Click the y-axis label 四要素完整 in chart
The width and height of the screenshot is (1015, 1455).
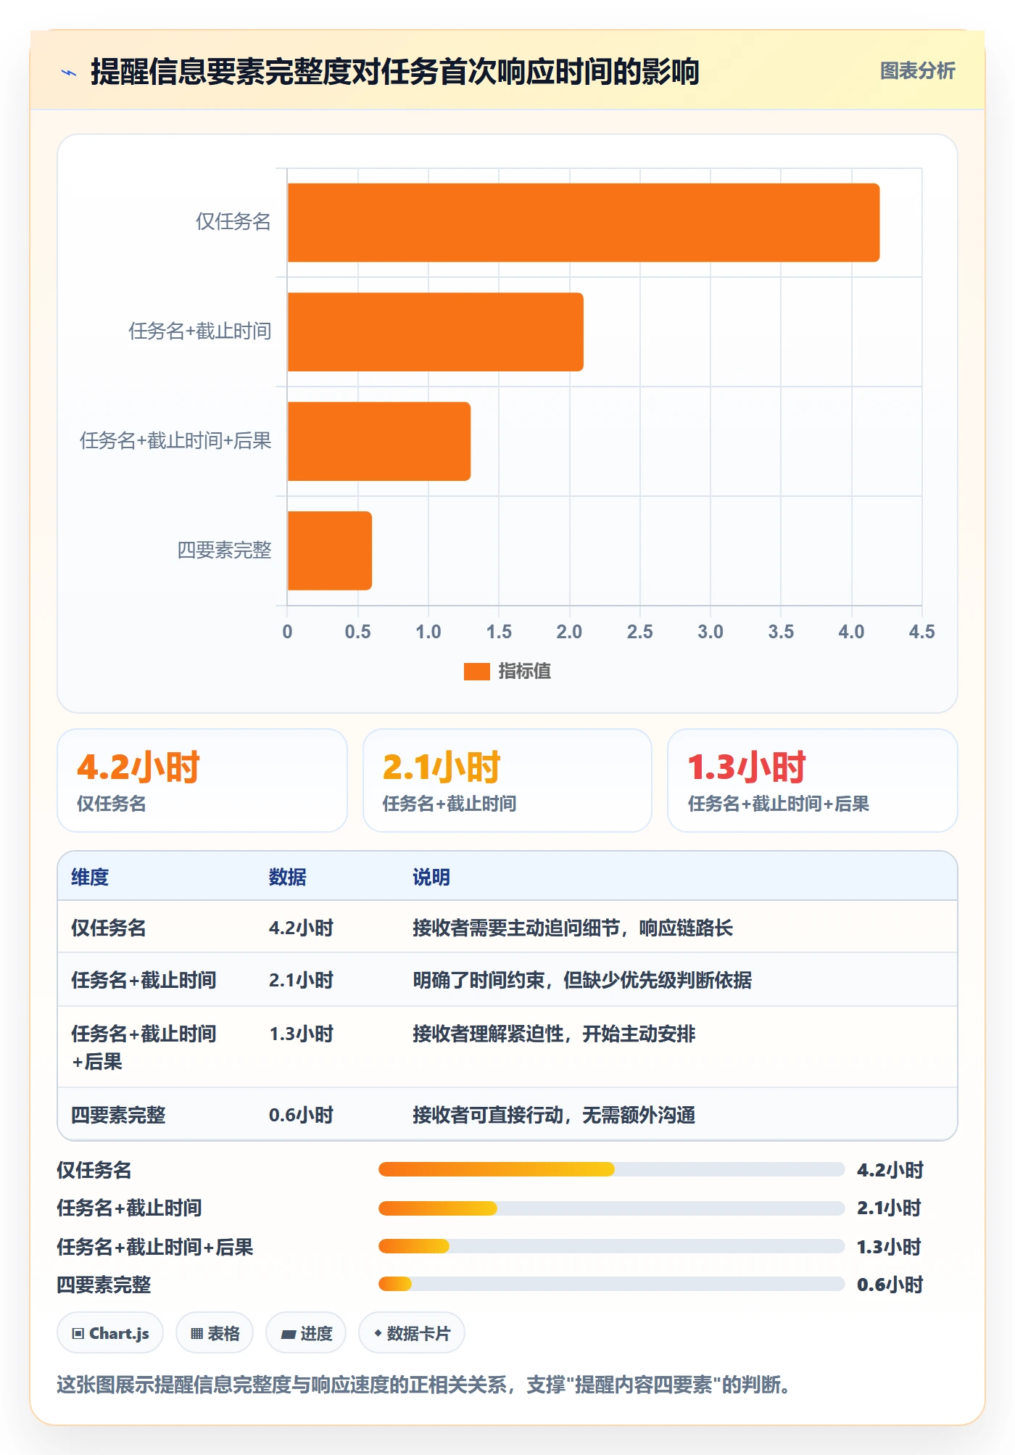225,550
